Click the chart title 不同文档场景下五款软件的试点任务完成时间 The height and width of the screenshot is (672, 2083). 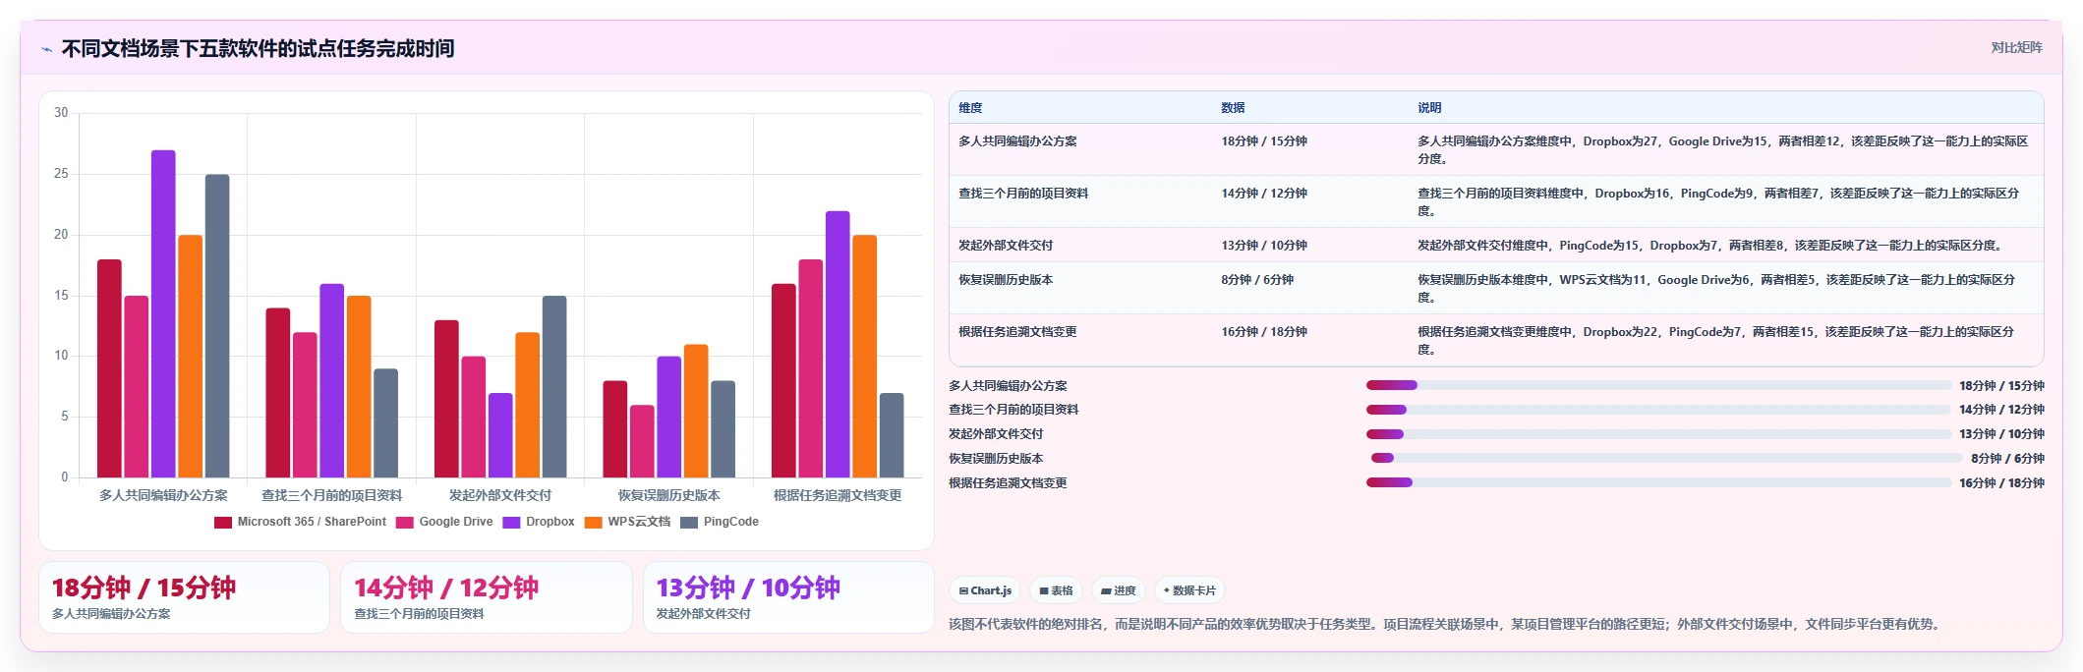258,48
